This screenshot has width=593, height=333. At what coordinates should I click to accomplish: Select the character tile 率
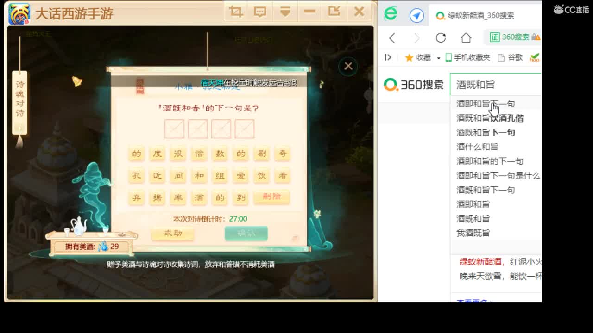pyautogui.click(x=178, y=197)
